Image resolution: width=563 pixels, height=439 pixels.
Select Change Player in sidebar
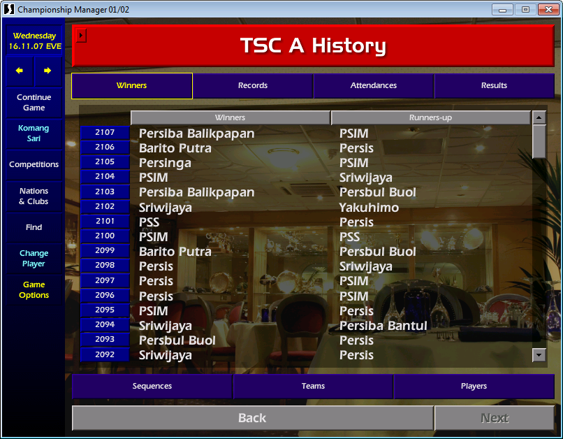pos(34,259)
